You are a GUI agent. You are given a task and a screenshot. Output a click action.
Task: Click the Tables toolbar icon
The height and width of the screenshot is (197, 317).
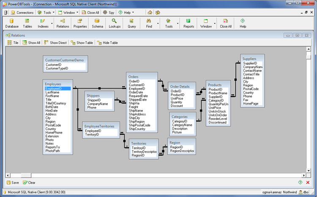[x=27, y=23]
